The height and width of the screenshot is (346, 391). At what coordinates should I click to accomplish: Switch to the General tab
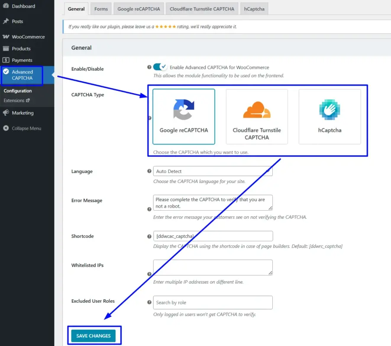click(x=76, y=9)
